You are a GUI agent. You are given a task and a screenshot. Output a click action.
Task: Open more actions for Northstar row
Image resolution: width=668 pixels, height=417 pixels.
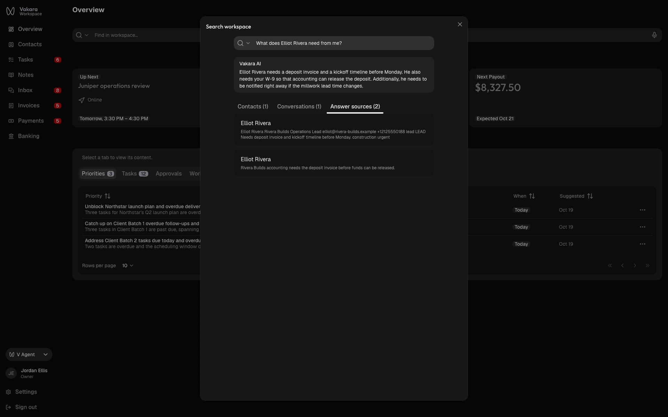643,210
